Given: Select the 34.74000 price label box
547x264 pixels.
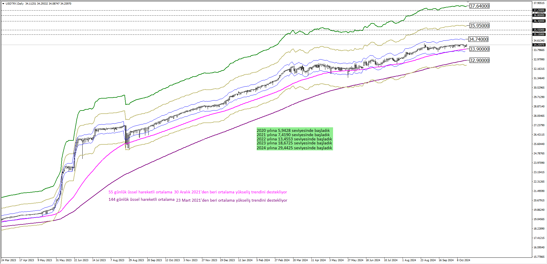Looking at the screenshot, I should pos(478,39).
